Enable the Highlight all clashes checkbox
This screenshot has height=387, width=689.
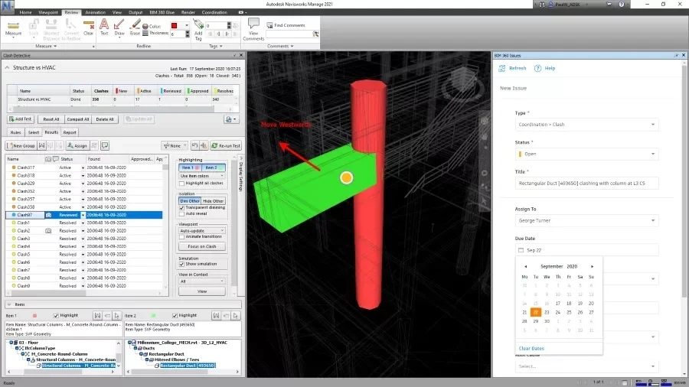(x=181, y=184)
